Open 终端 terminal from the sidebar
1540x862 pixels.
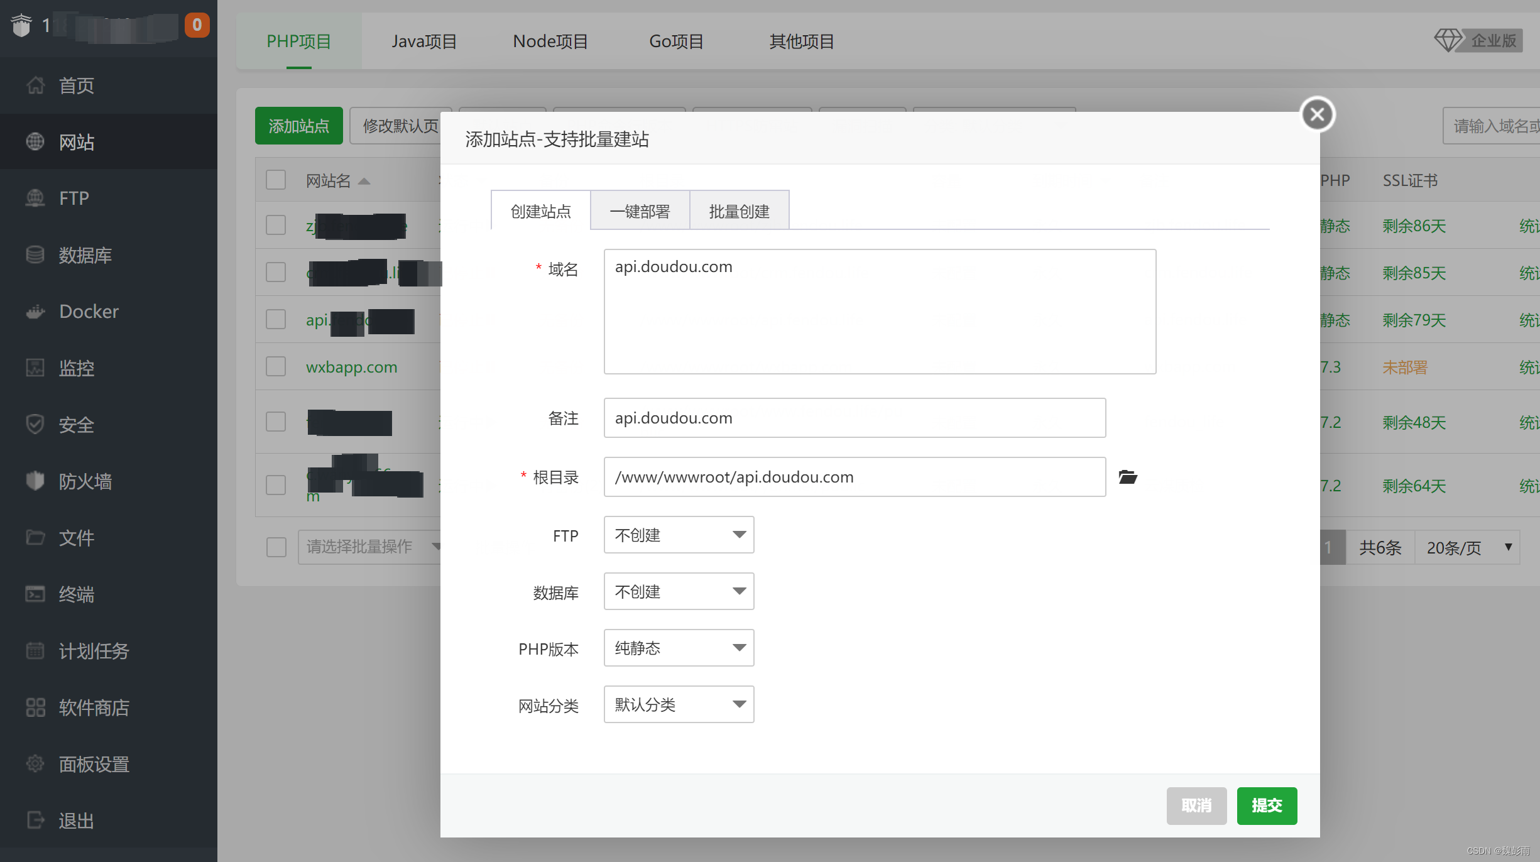coord(36,594)
